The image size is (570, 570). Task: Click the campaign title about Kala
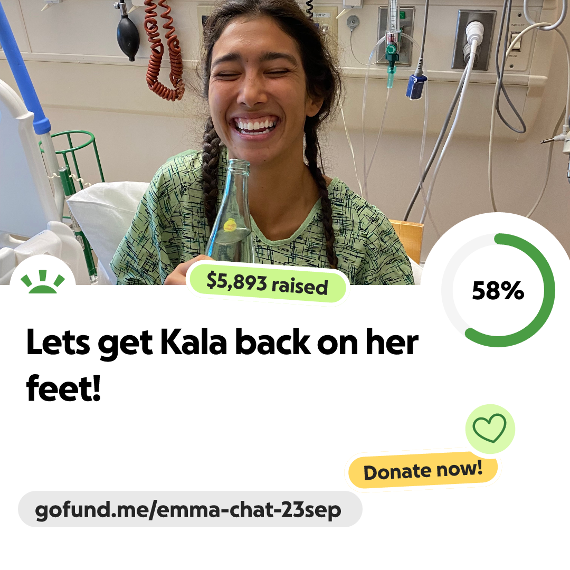pyautogui.click(x=222, y=365)
